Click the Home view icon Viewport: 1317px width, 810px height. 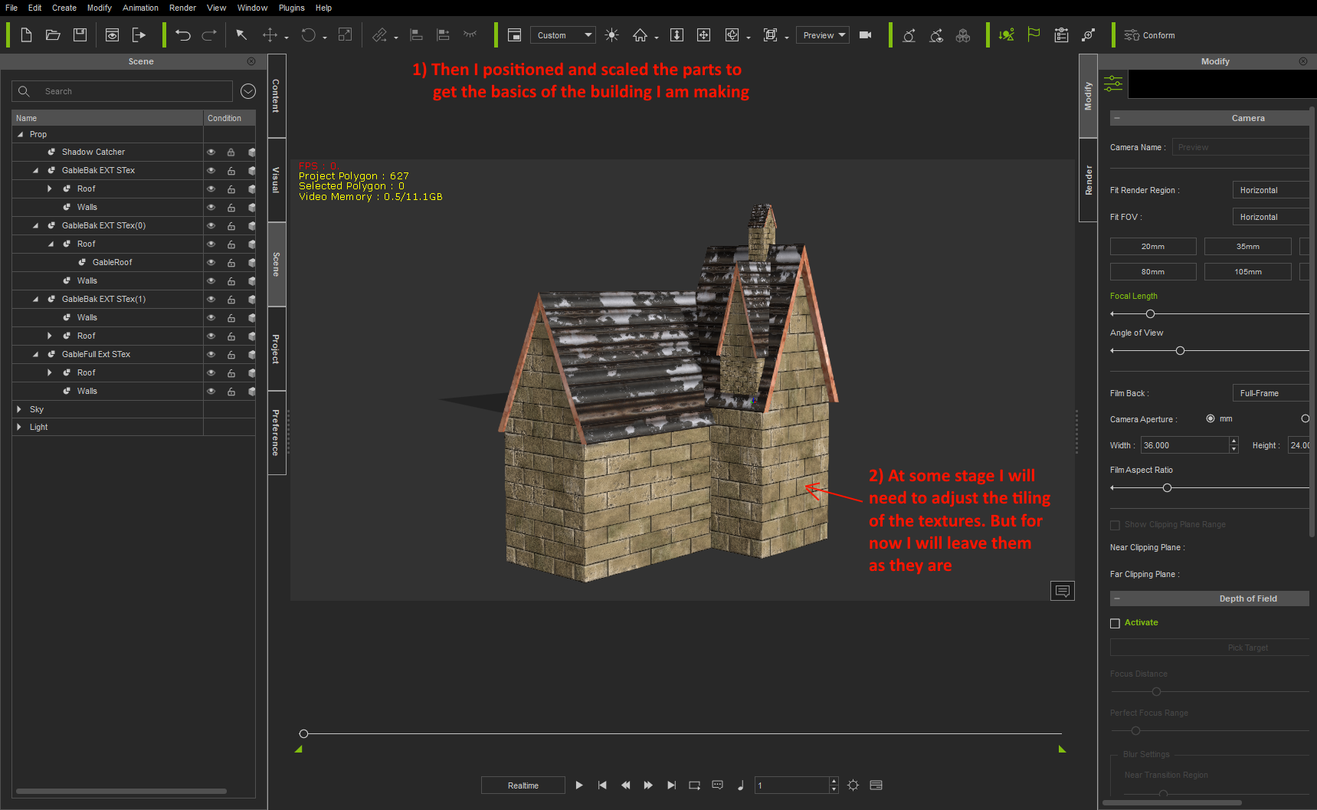click(x=640, y=35)
